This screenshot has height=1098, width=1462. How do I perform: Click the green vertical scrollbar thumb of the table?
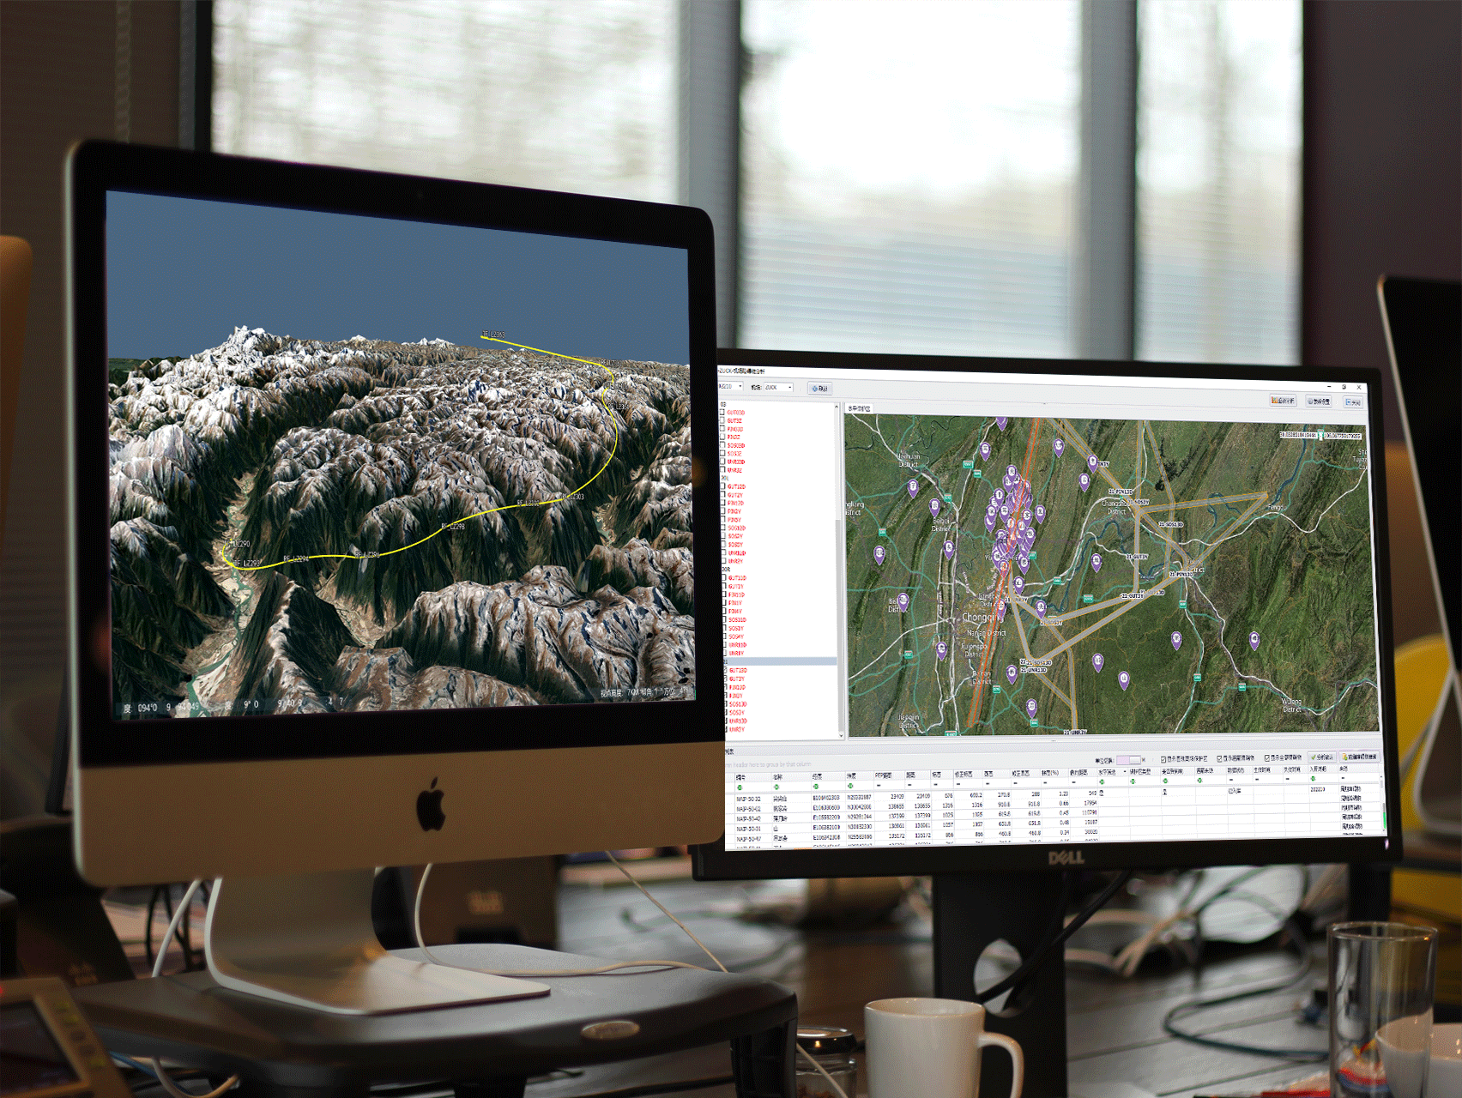pos(1384,820)
